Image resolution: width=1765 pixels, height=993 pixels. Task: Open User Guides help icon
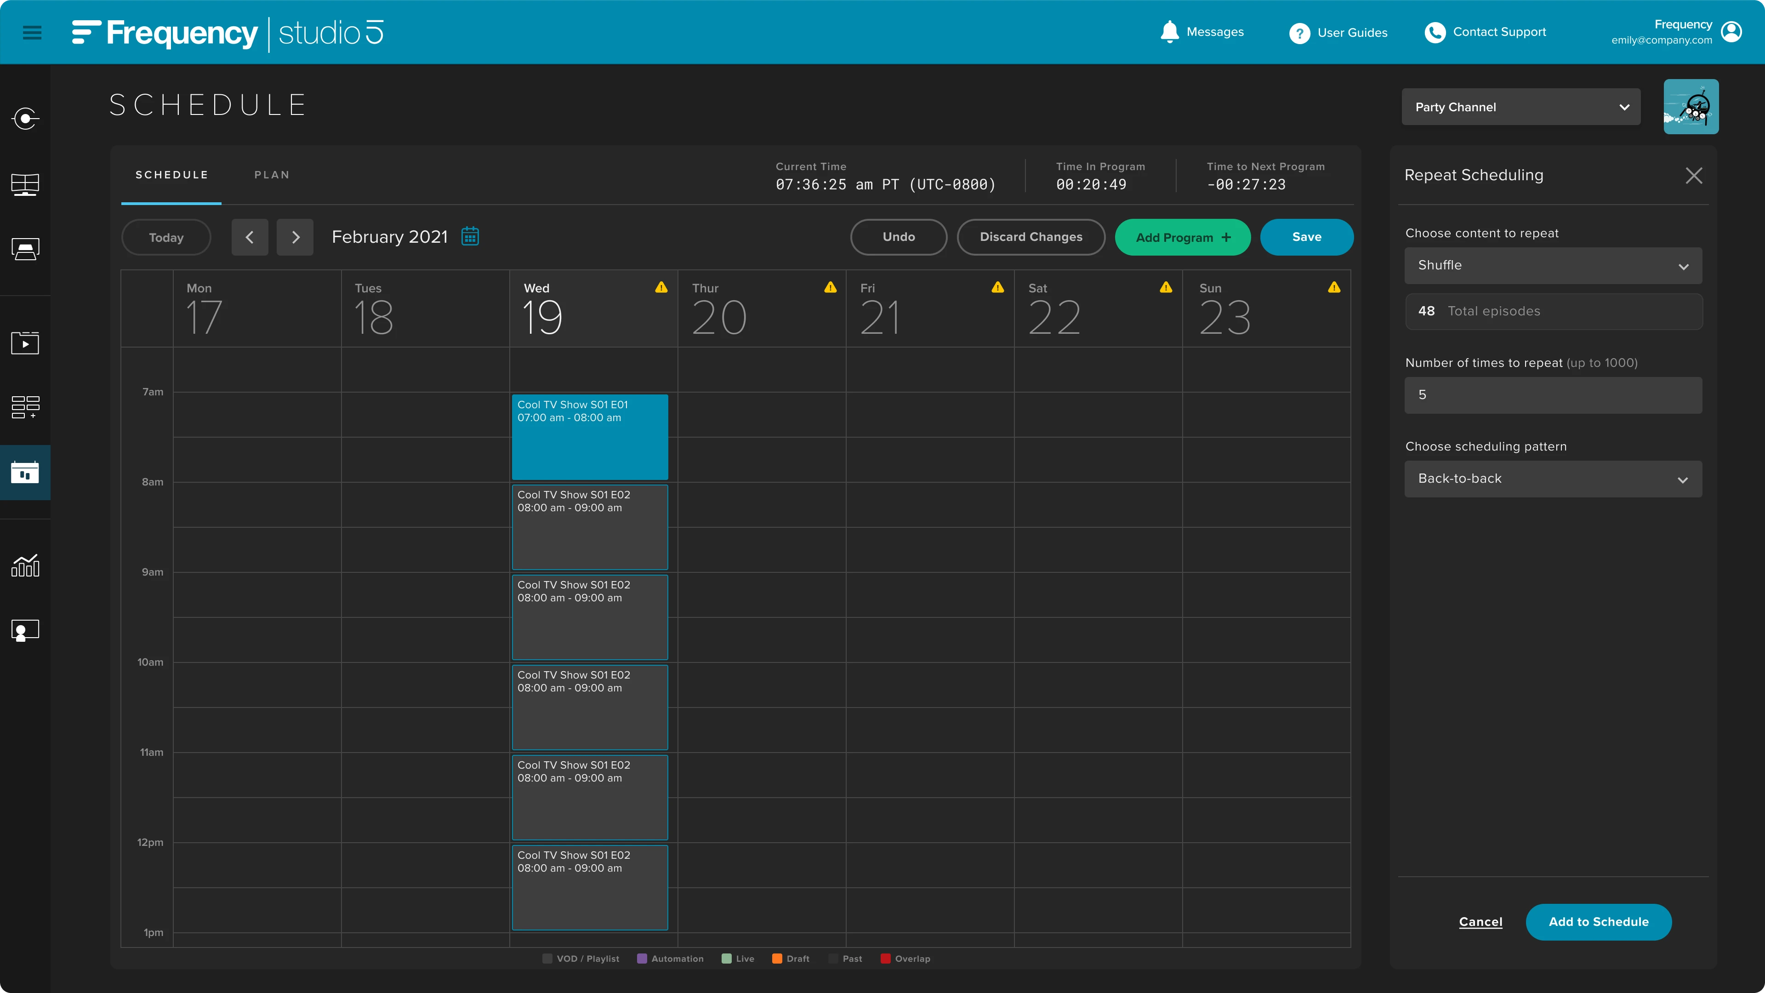(1299, 33)
